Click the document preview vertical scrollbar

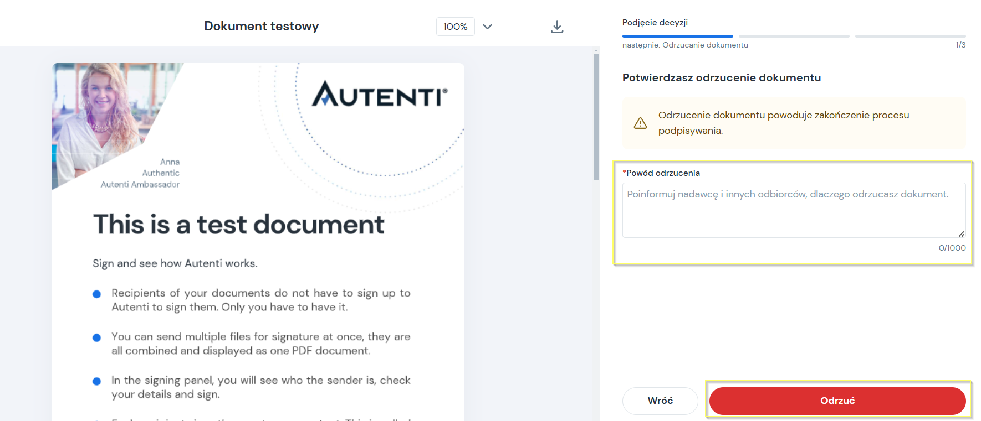point(596,116)
